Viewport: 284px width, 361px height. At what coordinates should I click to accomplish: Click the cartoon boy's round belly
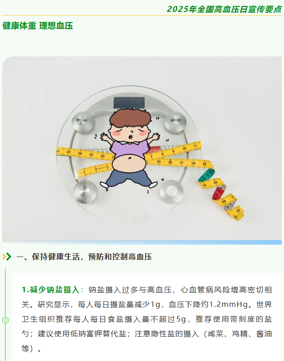pos(129,163)
